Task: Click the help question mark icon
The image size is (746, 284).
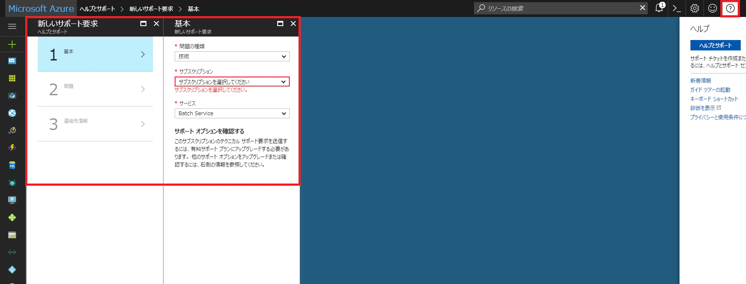Action: pyautogui.click(x=730, y=8)
